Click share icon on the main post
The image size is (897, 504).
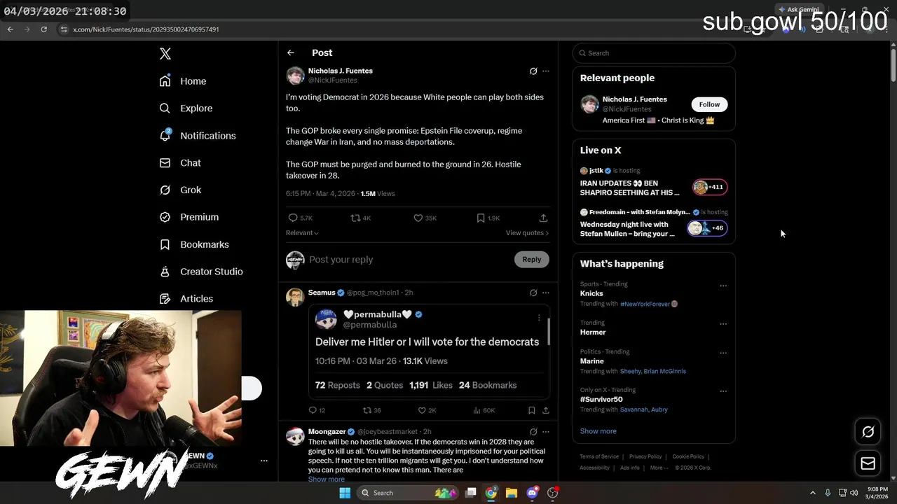(543, 218)
